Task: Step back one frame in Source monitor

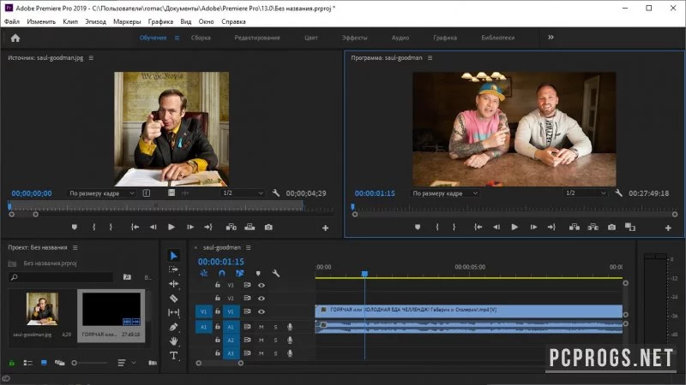Action: [153, 227]
